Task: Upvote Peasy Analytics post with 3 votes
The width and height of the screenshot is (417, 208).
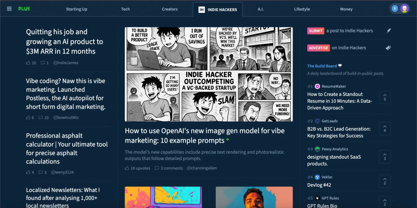Action: click(x=385, y=157)
